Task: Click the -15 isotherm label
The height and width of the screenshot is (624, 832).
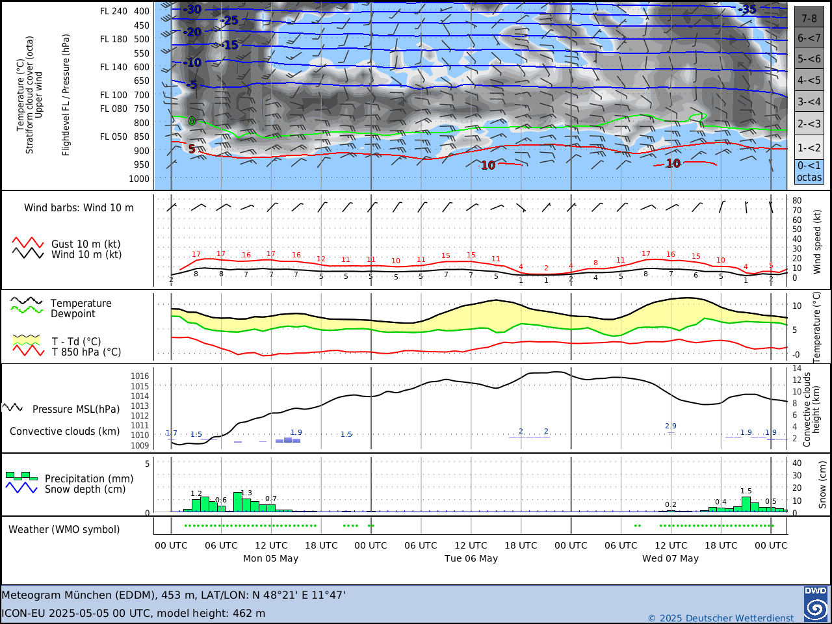Action: pos(229,45)
